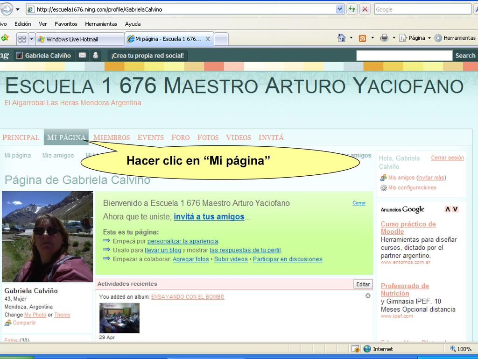Click the Search button in Ning bar
The width and height of the screenshot is (478, 359).
click(465, 56)
